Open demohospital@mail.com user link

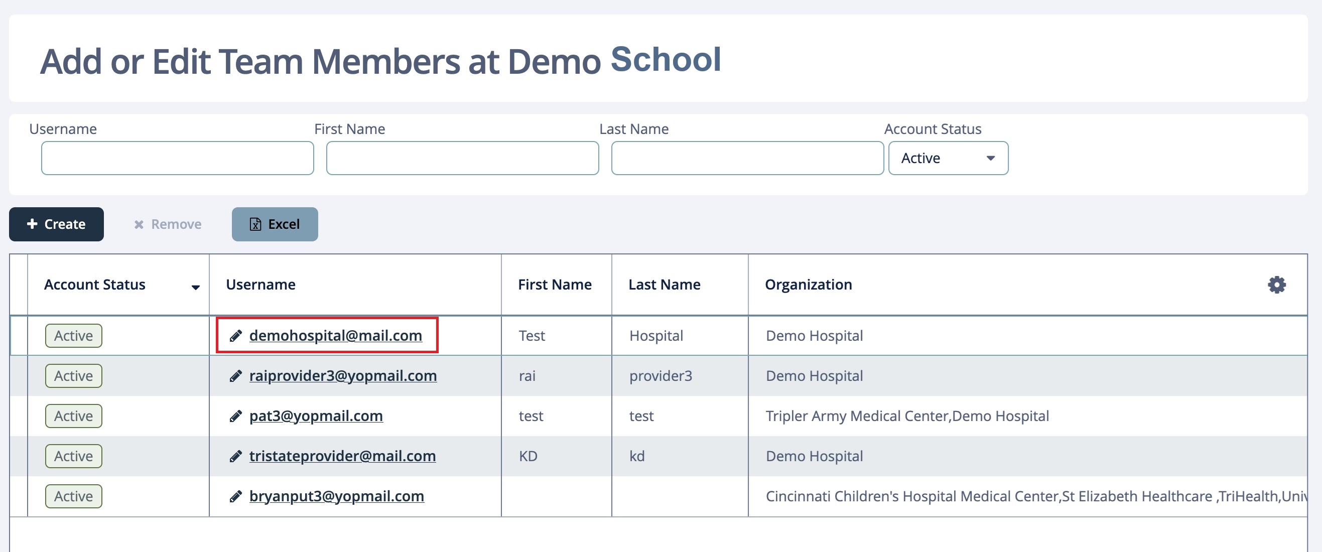336,336
